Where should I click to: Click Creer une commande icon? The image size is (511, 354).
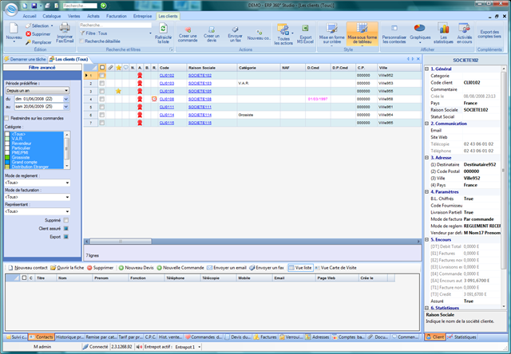[188, 30]
